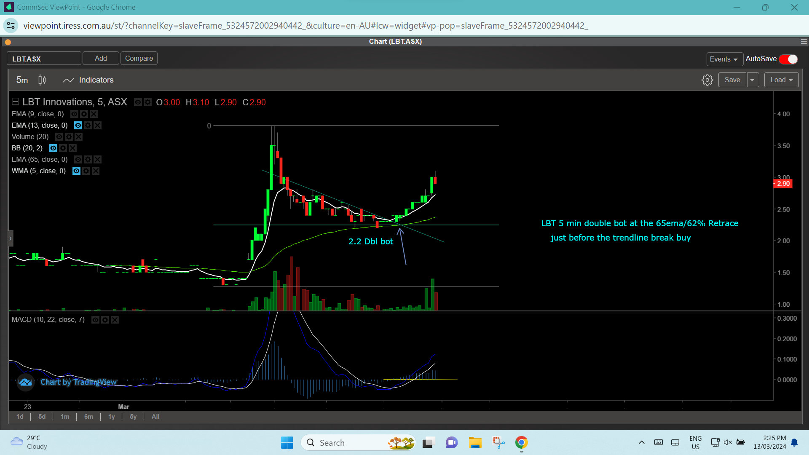Collapse the LBT Innovations legend
The height and width of the screenshot is (455, 809).
click(16, 102)
